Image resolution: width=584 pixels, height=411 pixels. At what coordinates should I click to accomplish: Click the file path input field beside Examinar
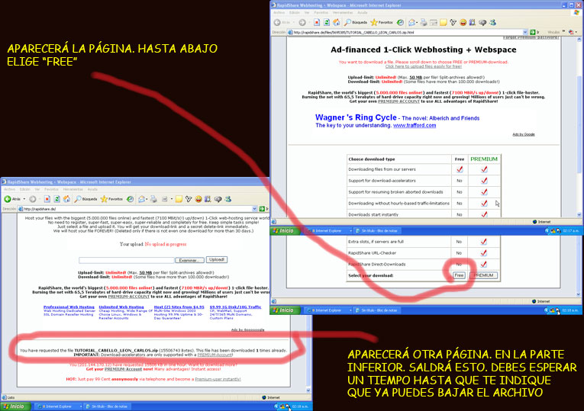[126, 260]
